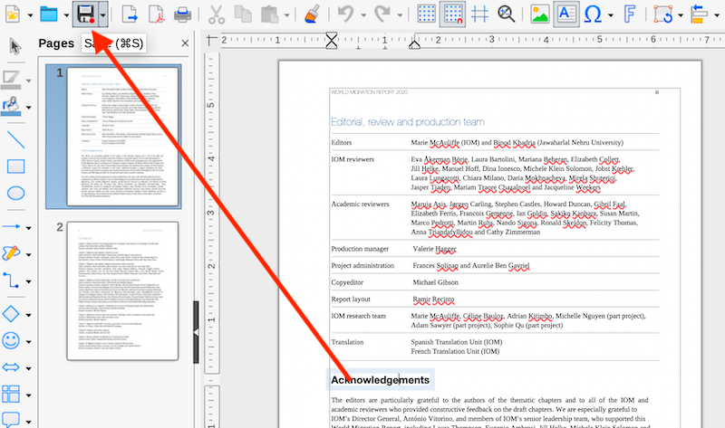Close the Pages panel
Screen dimensions: 725x428
185,43
